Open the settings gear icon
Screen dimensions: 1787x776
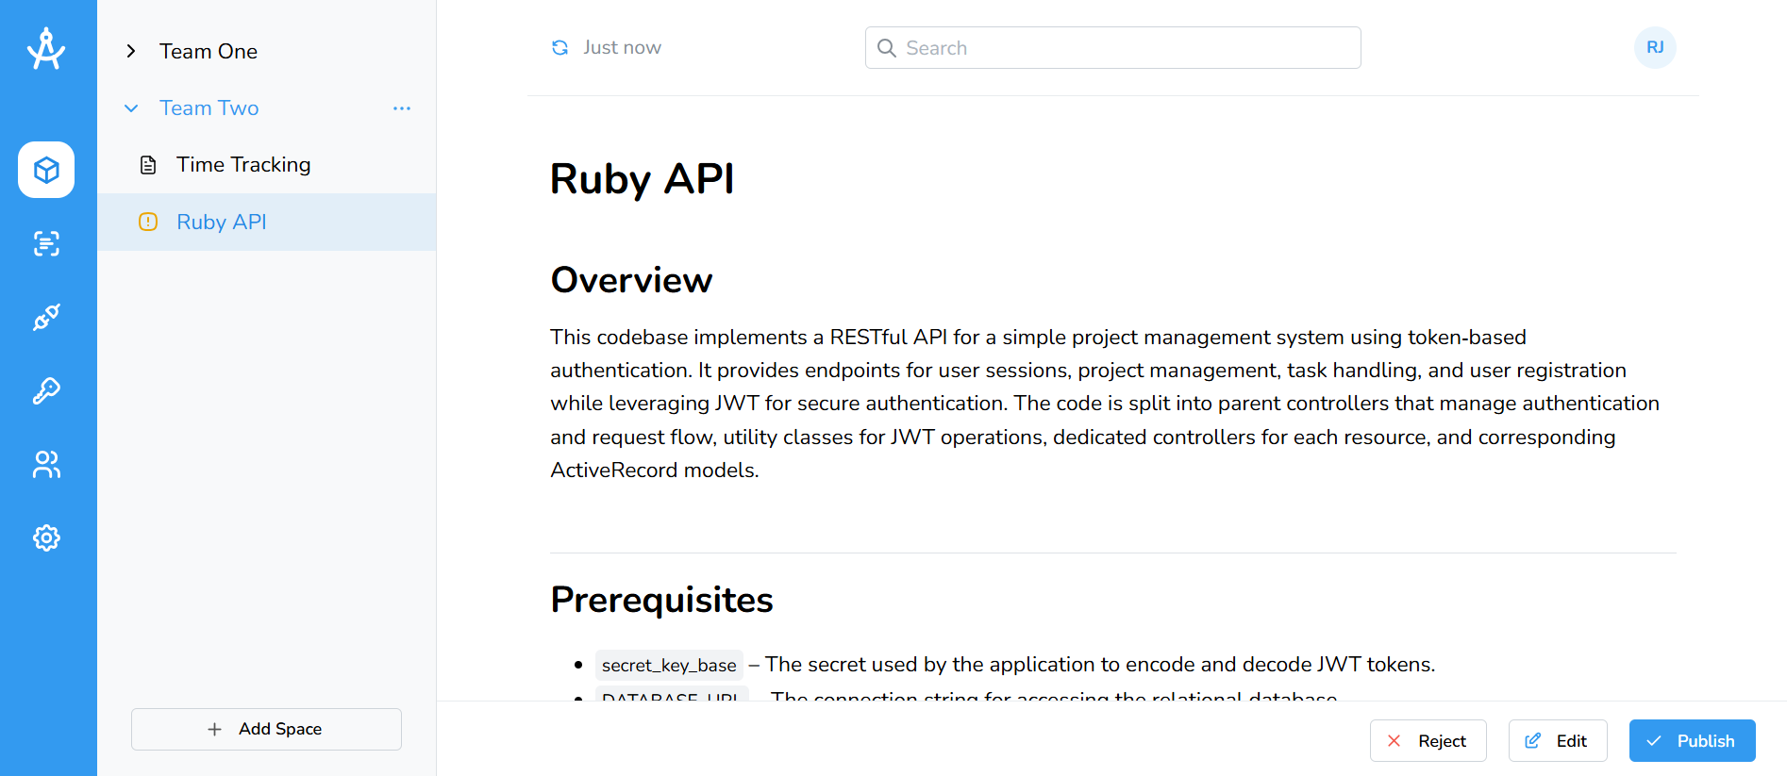coord(46,538)
